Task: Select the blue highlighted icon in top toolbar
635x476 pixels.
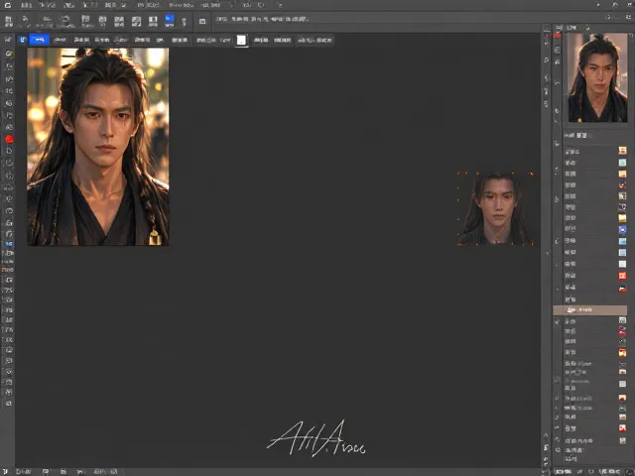Action: [170, 20]
